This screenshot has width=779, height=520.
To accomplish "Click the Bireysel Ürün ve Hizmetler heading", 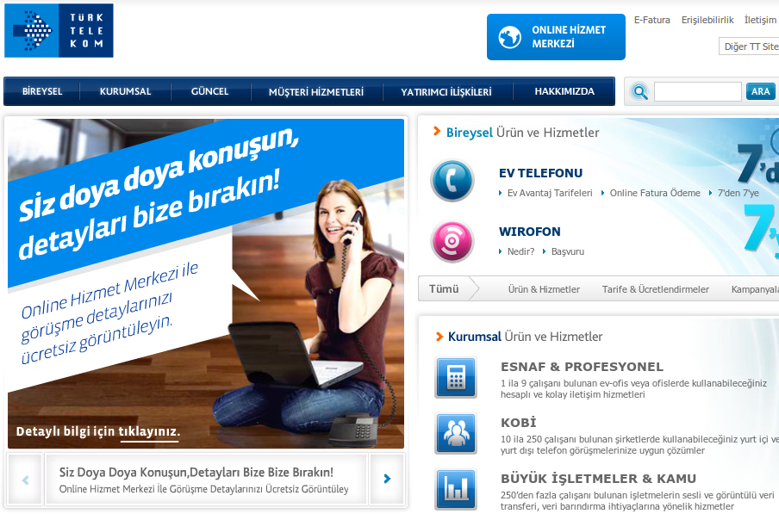I will point(522,133).
